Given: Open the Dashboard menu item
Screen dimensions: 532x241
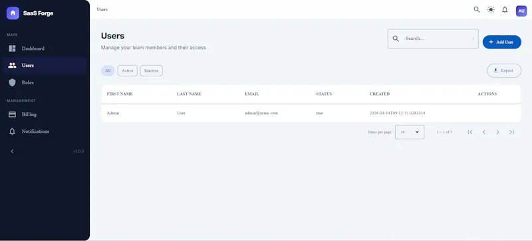Looking at the screenshot, I should 45,48.
